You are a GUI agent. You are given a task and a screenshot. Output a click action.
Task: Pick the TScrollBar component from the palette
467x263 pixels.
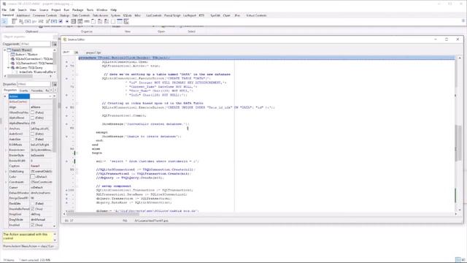tap(87, 21)
